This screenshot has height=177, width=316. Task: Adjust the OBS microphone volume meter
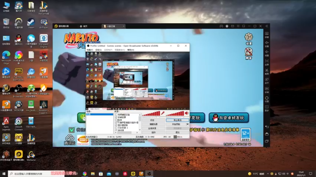click(151, 114)
